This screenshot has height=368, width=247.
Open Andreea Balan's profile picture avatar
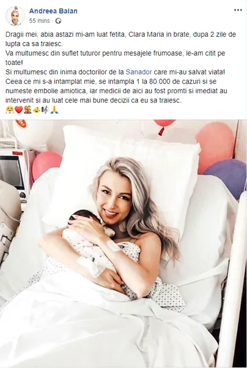click(x=15, y=16)
